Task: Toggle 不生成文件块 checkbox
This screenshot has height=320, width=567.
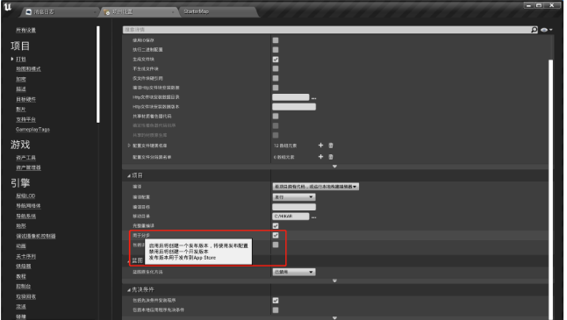Action: 276,68
